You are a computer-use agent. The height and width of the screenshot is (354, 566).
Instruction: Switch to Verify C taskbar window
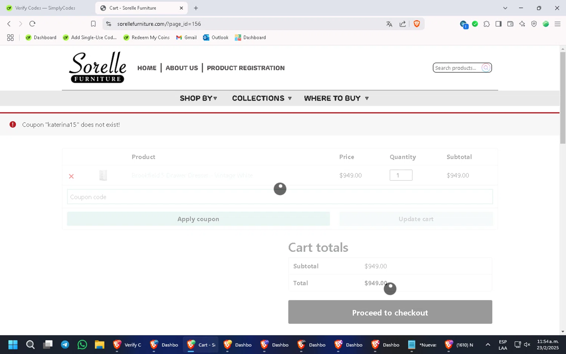point(128,345)
